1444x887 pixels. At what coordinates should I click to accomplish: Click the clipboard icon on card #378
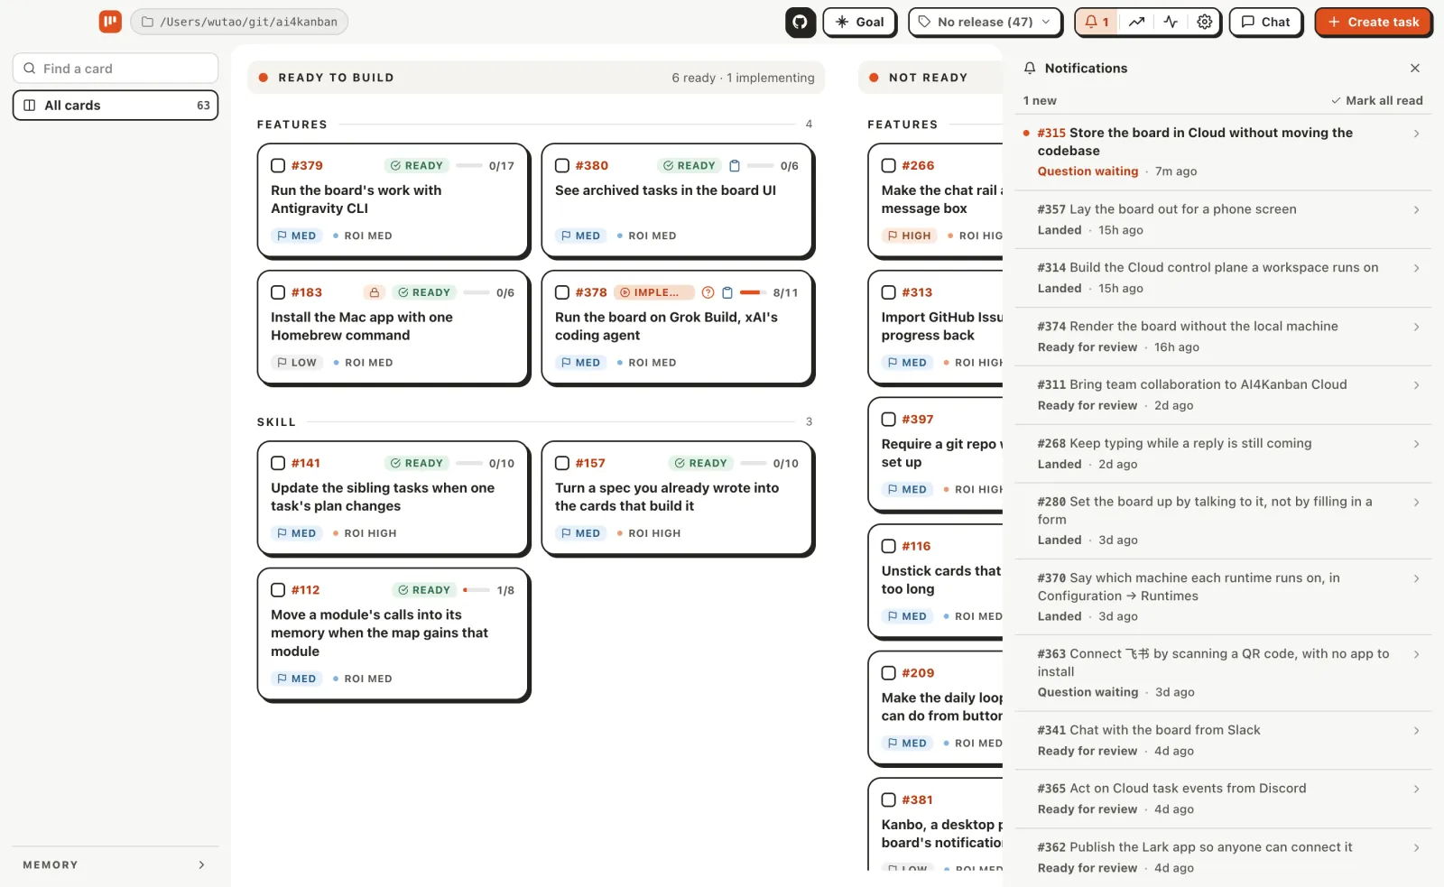point(727,292)
